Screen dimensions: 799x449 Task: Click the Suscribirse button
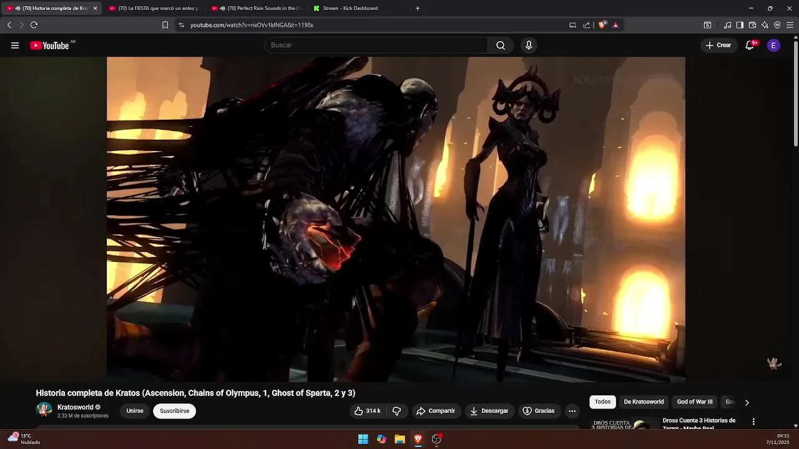pos(174,411)
